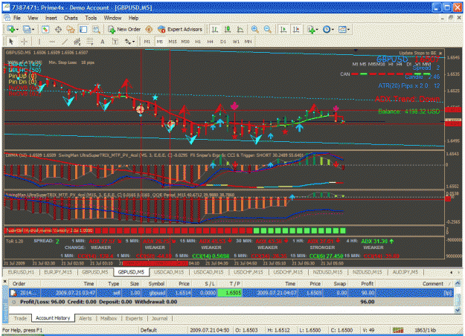The width and height of the screenshot is (465, 336).
Task: Toggle chart auto scroll
Action: tap(283, 29)
